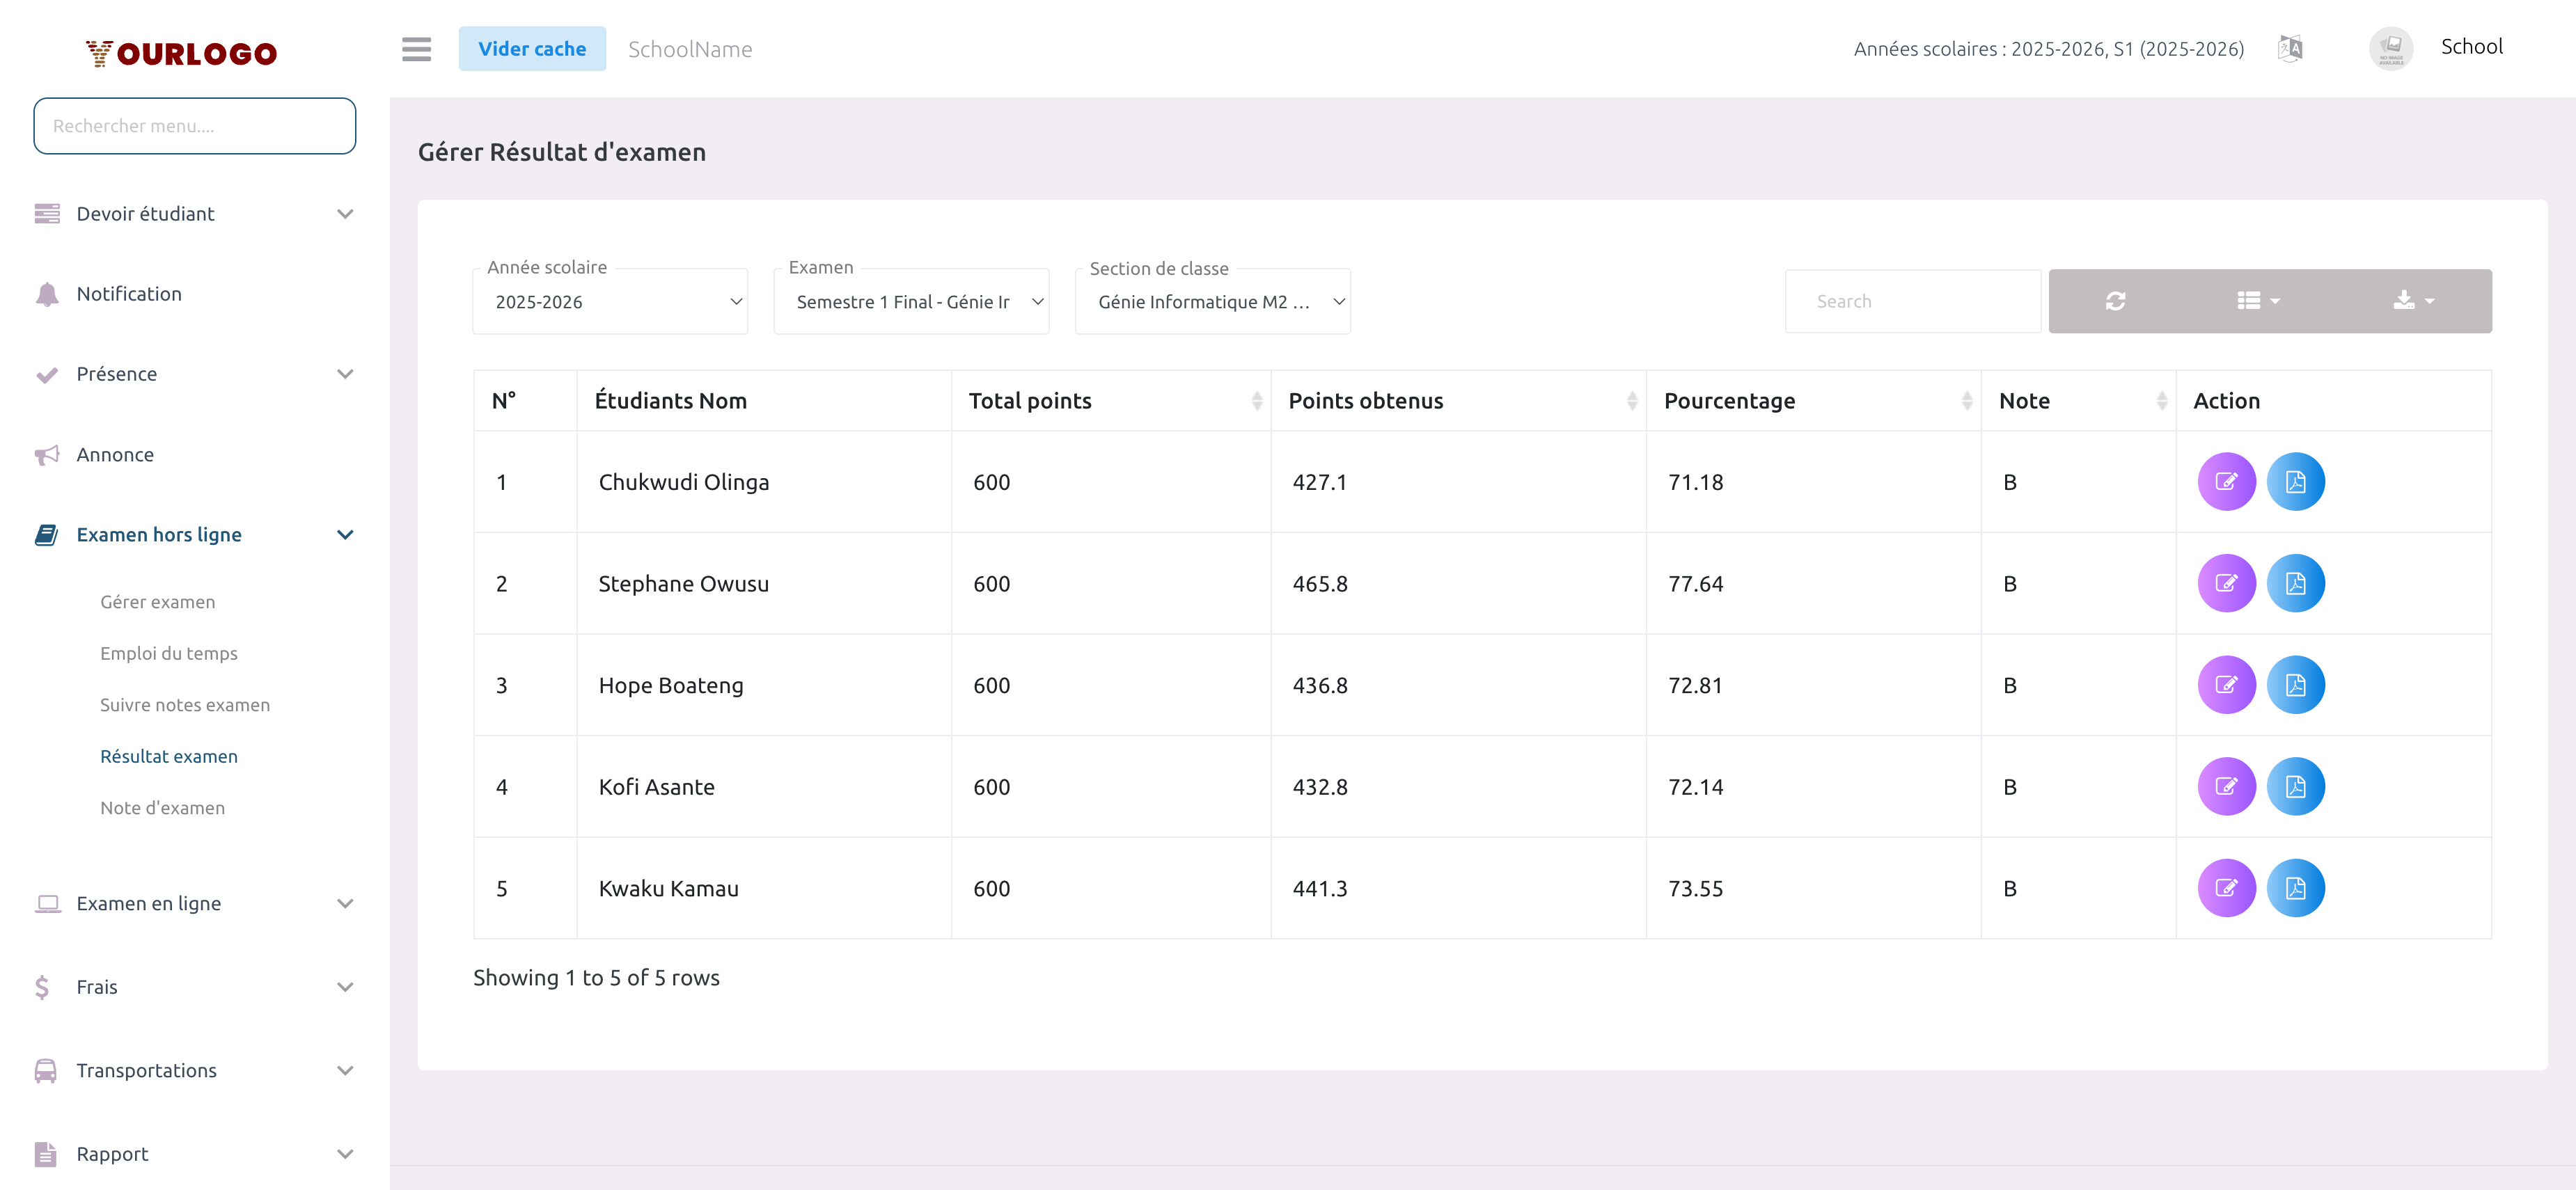The height and width of the screenshot is (1190, 2576).
Task: Go to Note d'examen page
Action: 162,807
